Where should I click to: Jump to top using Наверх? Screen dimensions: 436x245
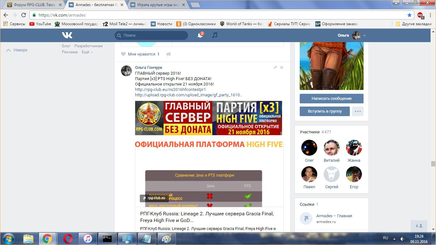click(17, 50)
